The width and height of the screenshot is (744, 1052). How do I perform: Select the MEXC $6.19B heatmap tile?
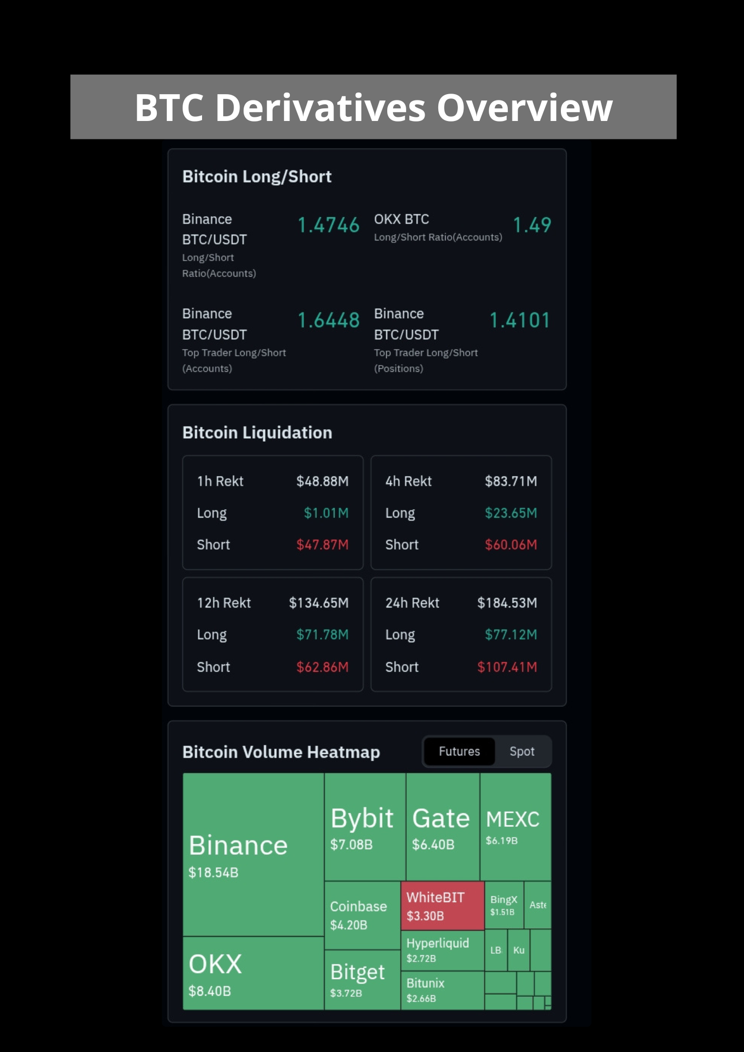[x=516, y=826]
